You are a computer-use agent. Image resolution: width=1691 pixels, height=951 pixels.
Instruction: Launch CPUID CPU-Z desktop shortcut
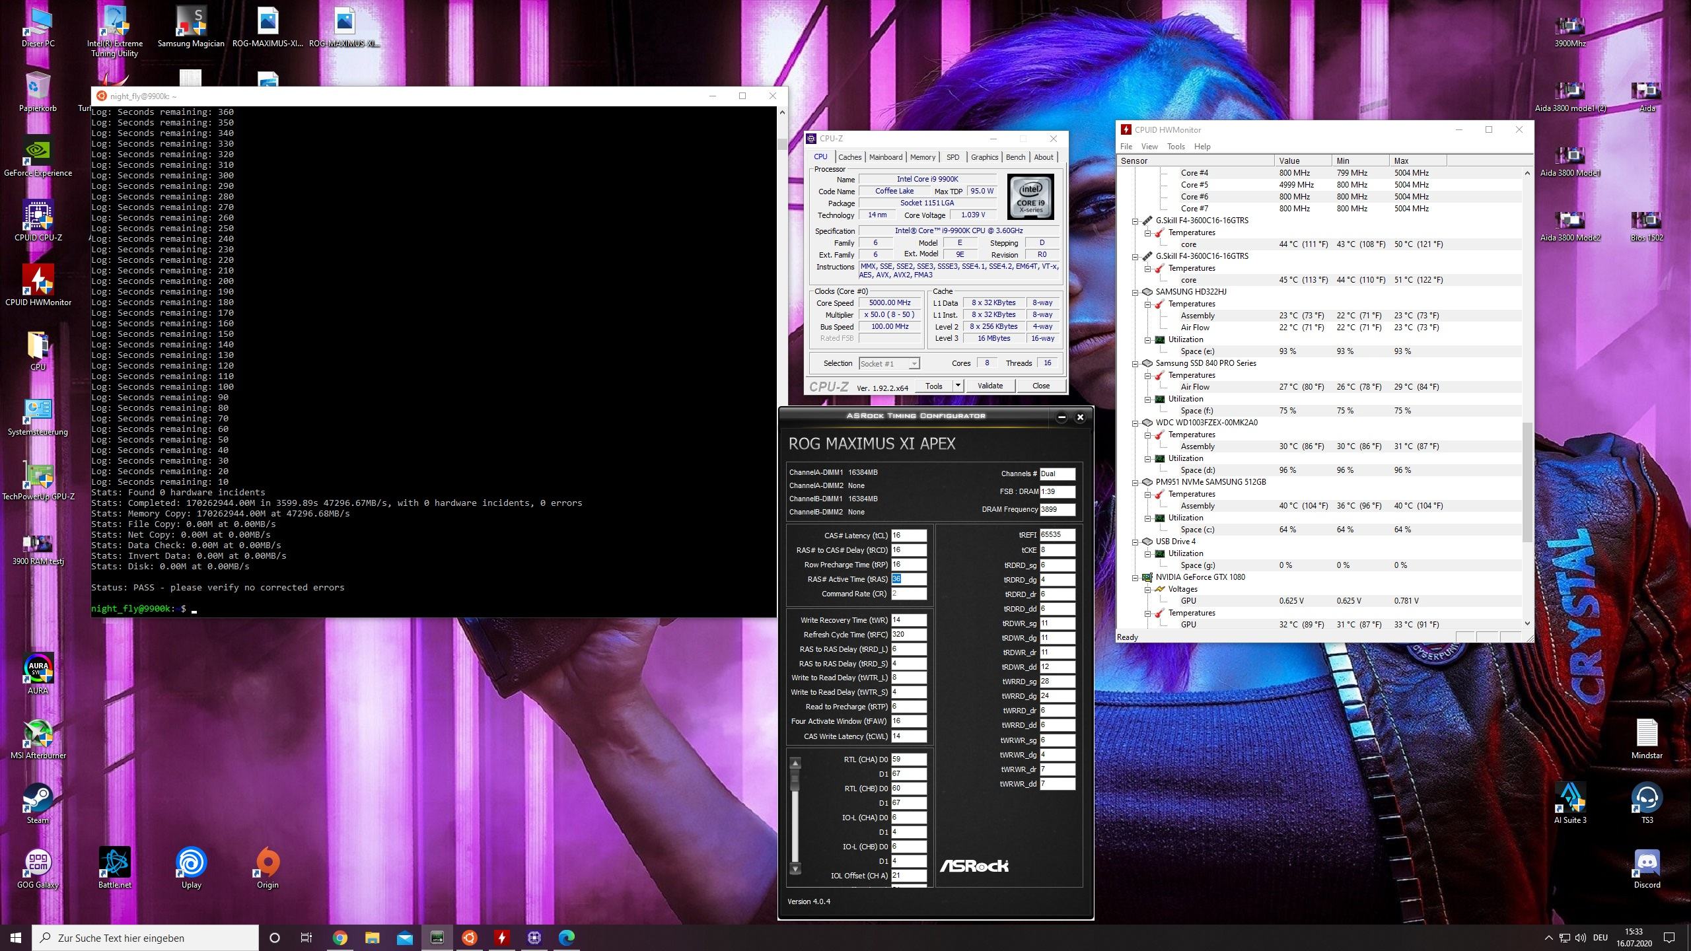click(x=38, y=222)
